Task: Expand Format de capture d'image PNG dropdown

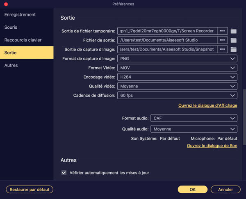Action: pos(177,59)
